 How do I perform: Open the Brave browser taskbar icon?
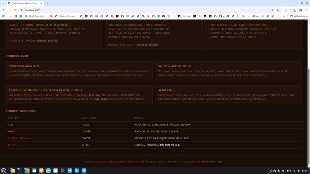[x=41, y=171]
